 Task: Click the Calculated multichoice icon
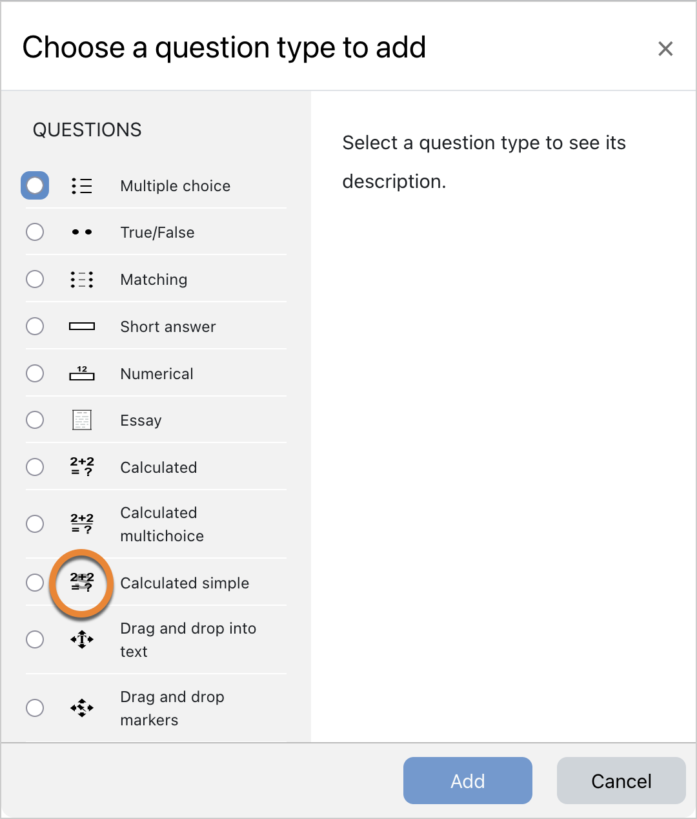82,524
